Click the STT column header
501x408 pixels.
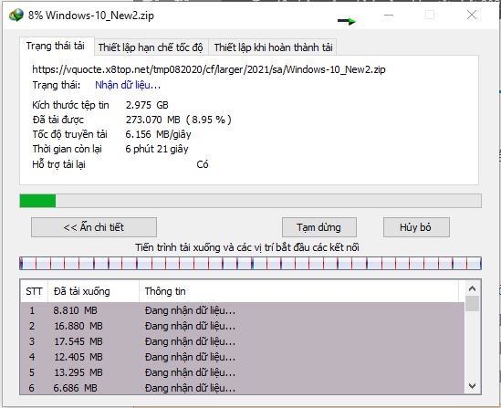pos(34,291)
